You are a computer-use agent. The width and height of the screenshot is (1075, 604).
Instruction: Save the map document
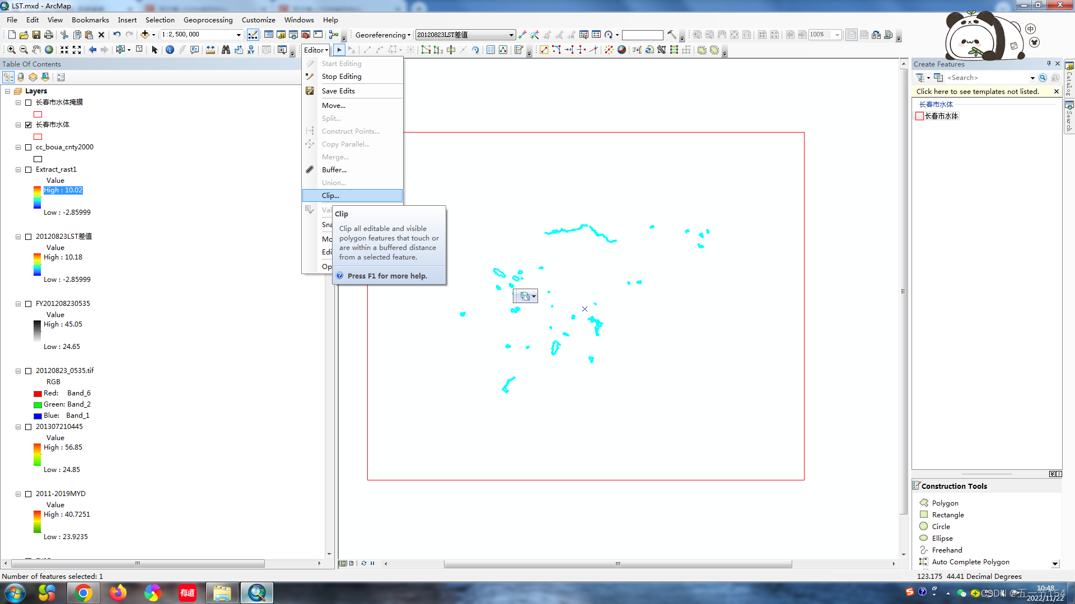click(x=36, y=35)
